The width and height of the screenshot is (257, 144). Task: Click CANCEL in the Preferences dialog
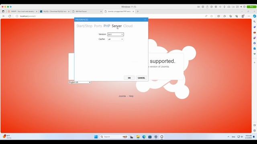[x=141, y=78]
